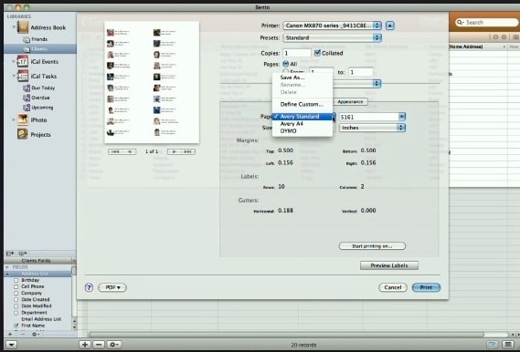The image size is (520, 352).
Task: Select the Overdue smart collection icon
Action: tap(27, 98)
